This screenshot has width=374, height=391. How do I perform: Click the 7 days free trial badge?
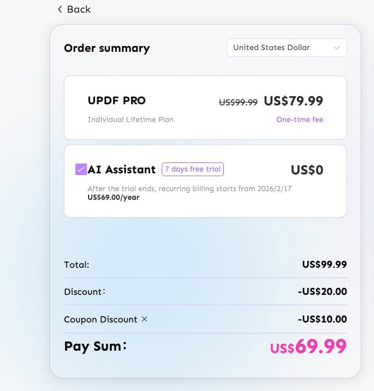(x=193, y=169)
